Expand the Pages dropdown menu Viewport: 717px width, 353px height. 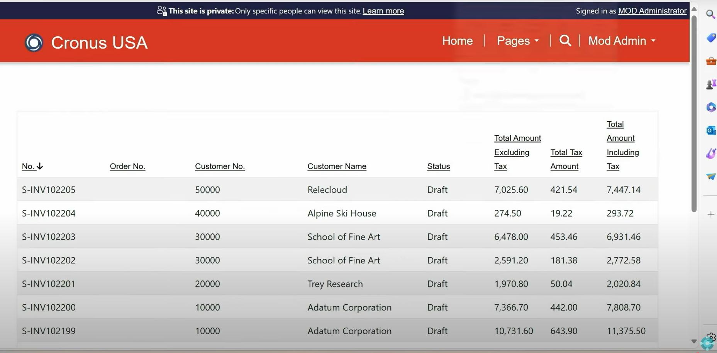click(517, 41)
